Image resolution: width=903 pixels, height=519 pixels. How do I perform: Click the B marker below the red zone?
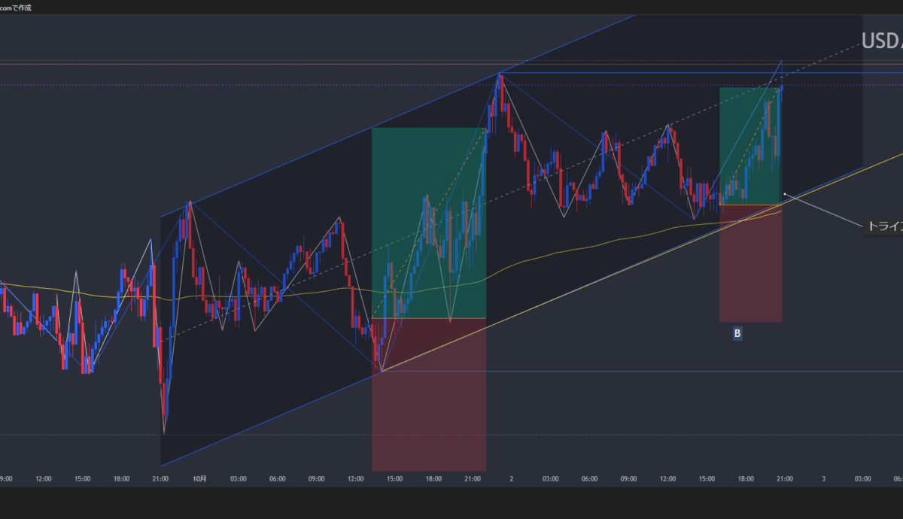(x=737, y=332)
